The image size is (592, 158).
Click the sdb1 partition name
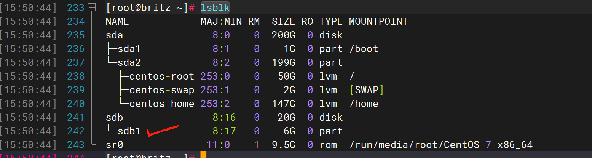(129, 131)
